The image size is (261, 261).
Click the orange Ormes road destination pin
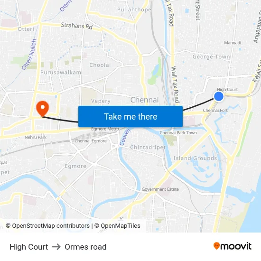coord(43,109)
